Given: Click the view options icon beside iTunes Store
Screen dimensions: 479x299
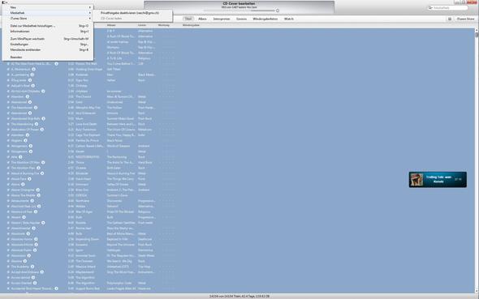Looking at the screenshot, I should [450, 19].
